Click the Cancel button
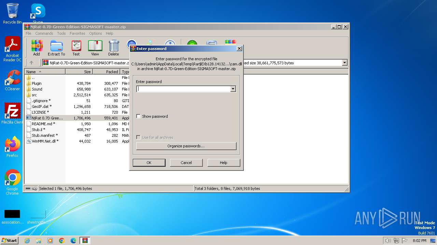Viewport: 437px width, 245px height. (x=186, y=163)
